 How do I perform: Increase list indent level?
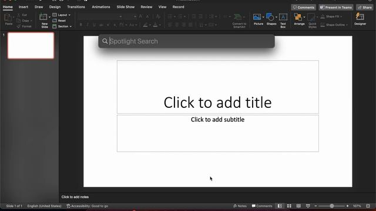[x=200, y=16]
